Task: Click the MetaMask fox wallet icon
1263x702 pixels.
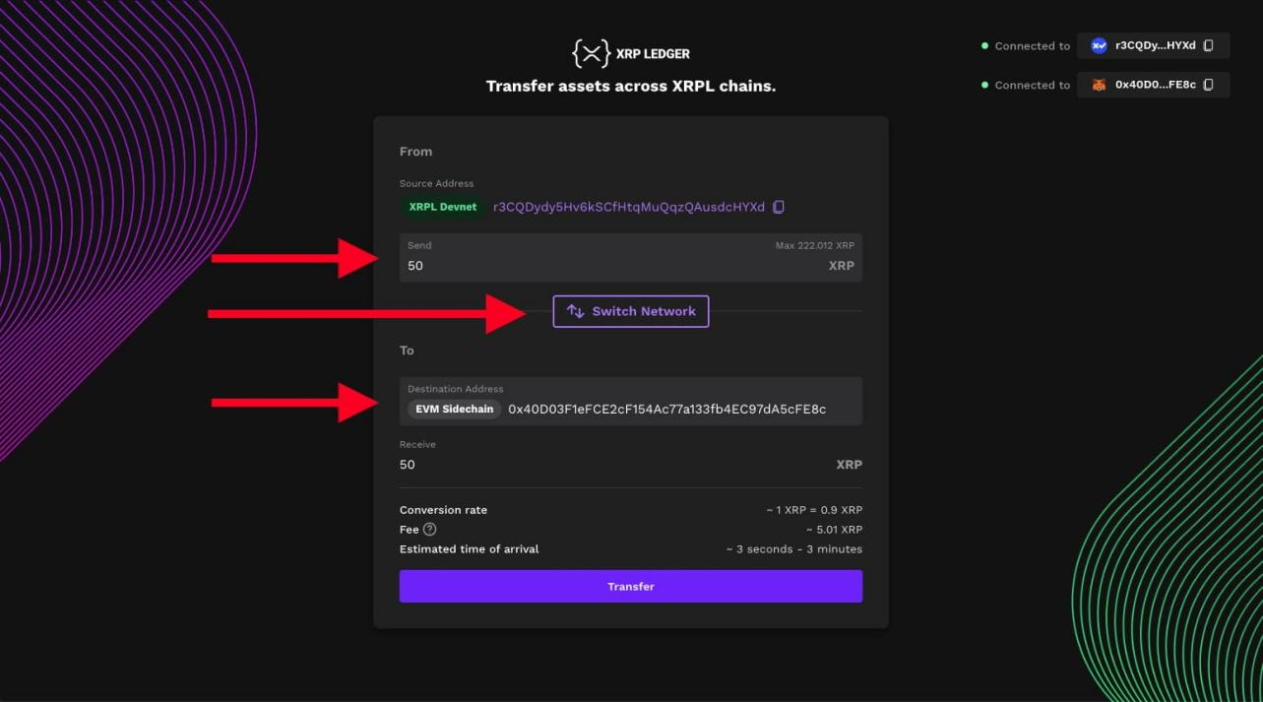Action: (x=1099, y=86)
